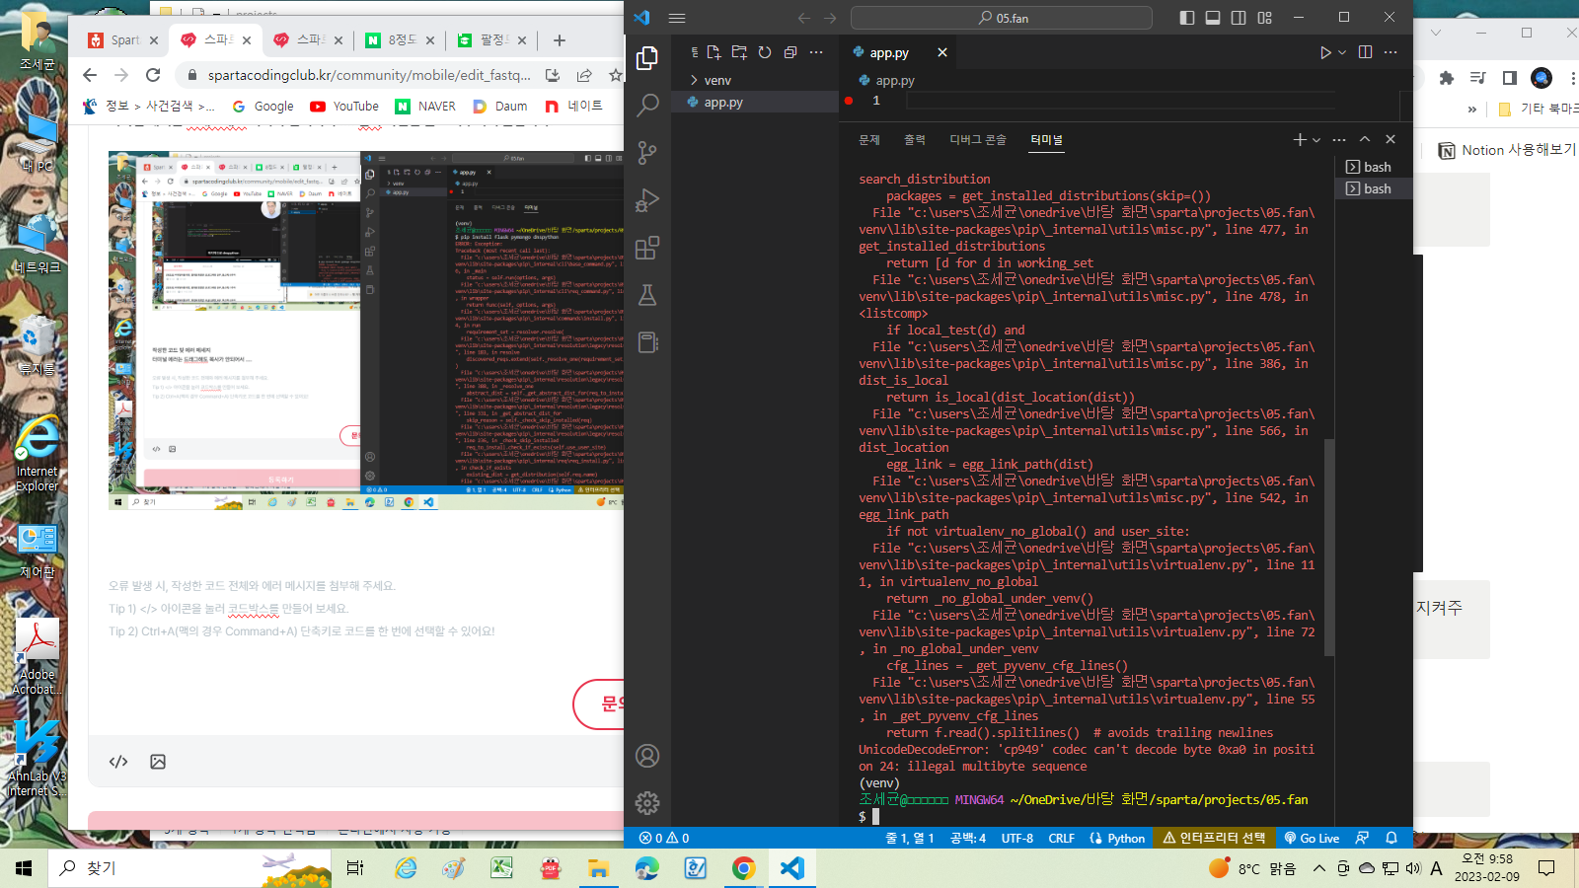Open the Manage gear in VS Code
Viewport: 1579px width, 888px height.
pos(647,803)
